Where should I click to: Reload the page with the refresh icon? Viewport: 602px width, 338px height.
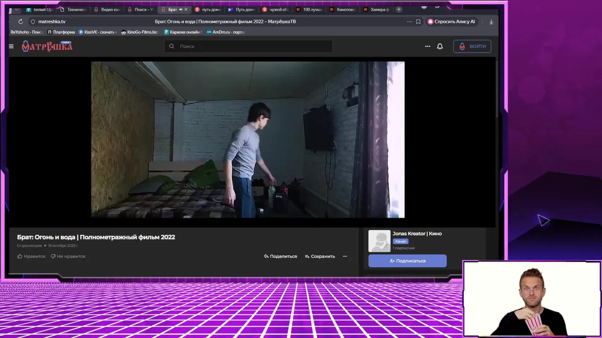pyautogui.click(x=20, y=22)
